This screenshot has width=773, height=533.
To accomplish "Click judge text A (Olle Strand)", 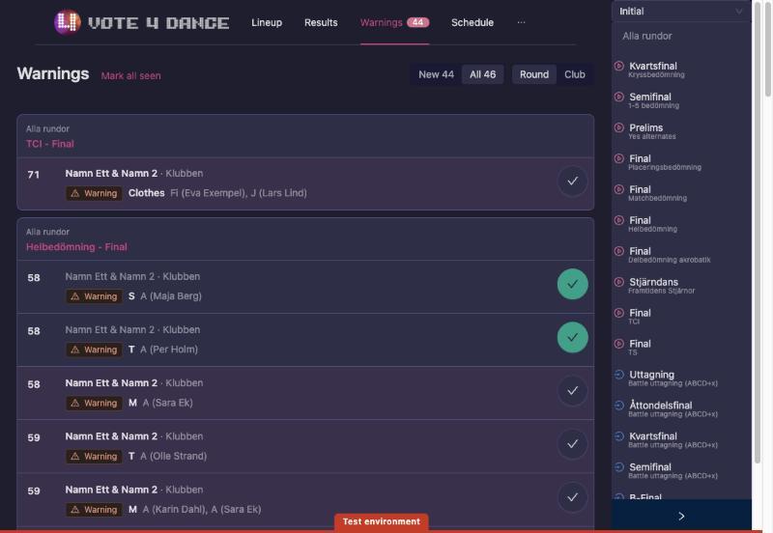I will pos(173,456).
